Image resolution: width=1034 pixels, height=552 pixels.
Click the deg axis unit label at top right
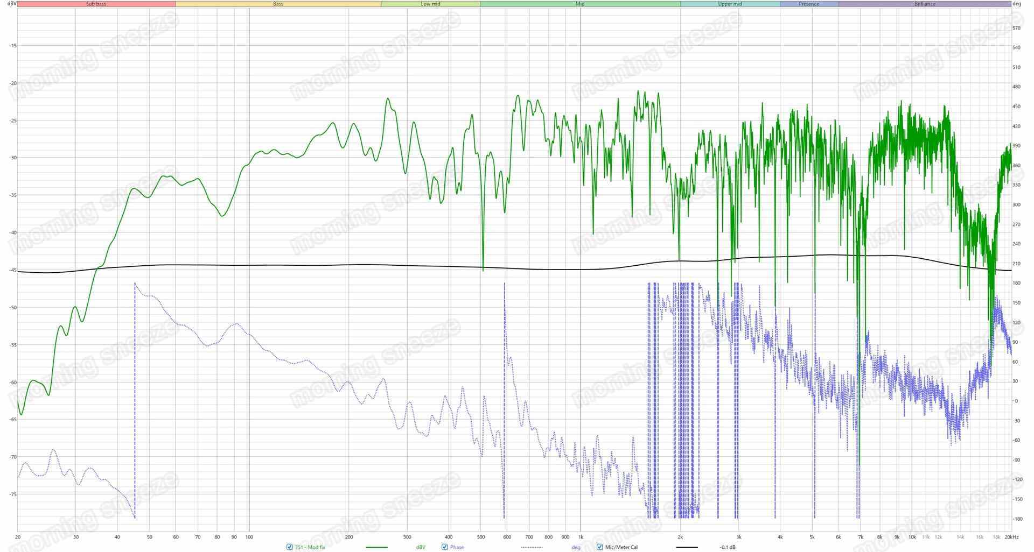pyautogui.click(x=1017, y=4)
